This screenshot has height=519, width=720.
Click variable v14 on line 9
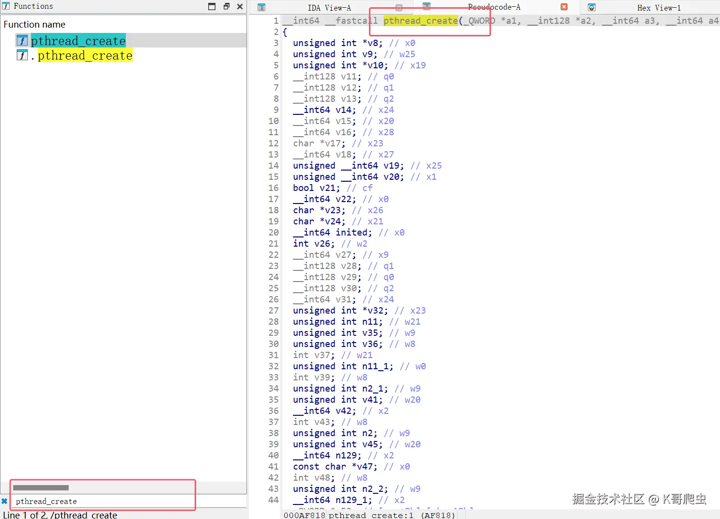coord(343,110)
